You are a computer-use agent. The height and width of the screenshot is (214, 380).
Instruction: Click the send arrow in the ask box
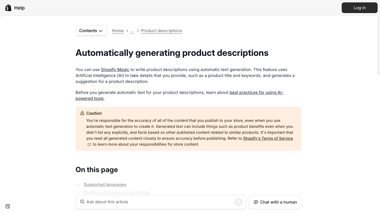tap(239, 202)
